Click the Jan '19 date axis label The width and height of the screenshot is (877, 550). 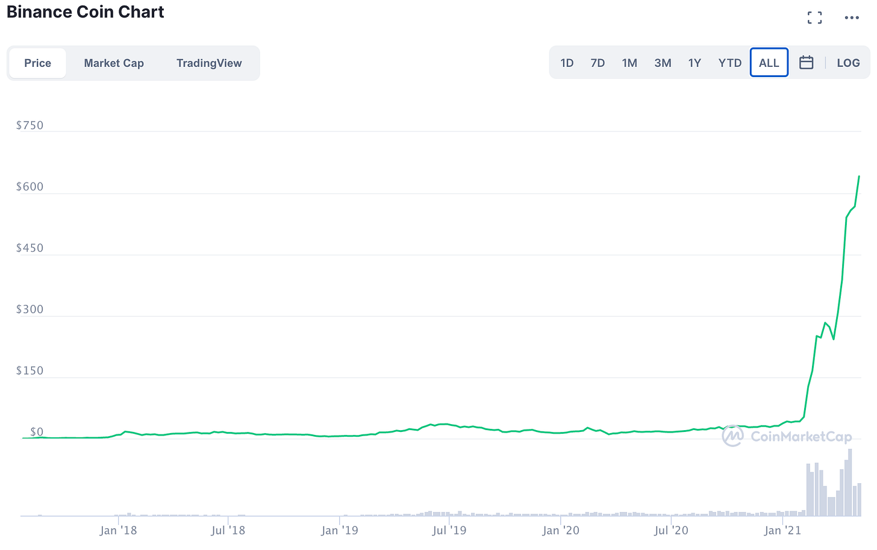(340, 530)
